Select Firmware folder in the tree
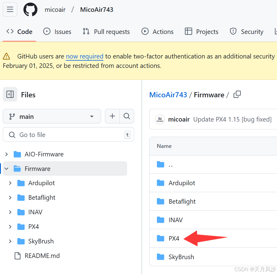This screenshot has height=274, width=277. (x=37, y=169)
